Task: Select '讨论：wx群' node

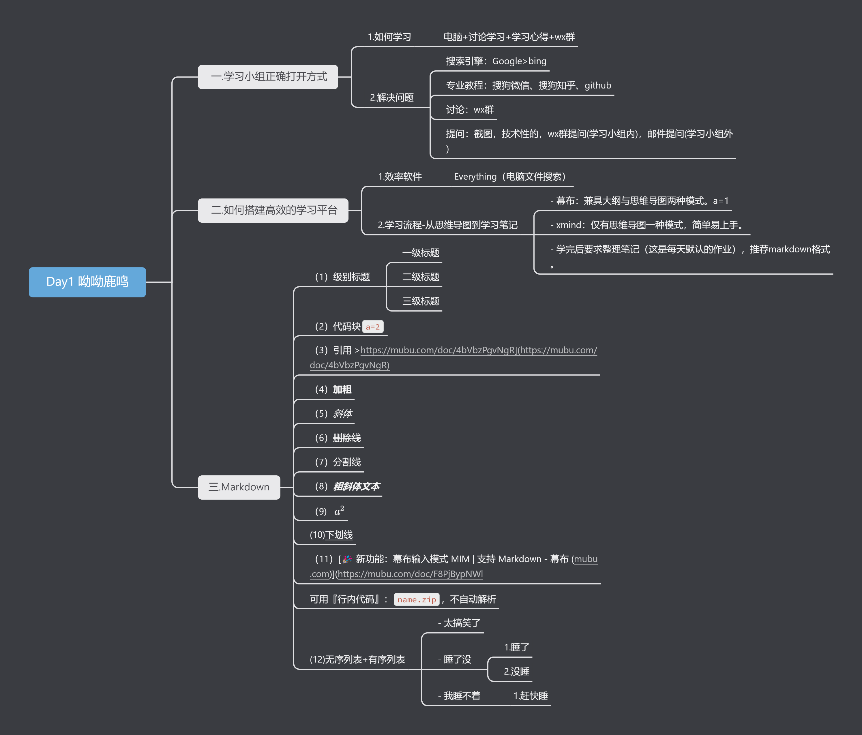Action: coord(470,109)
